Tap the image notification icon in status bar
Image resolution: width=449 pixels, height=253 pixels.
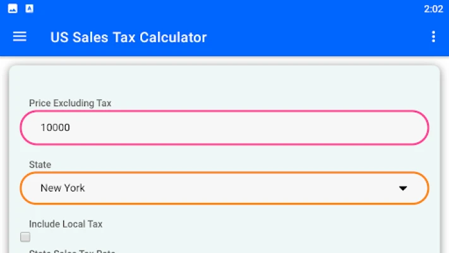[13, 9]
